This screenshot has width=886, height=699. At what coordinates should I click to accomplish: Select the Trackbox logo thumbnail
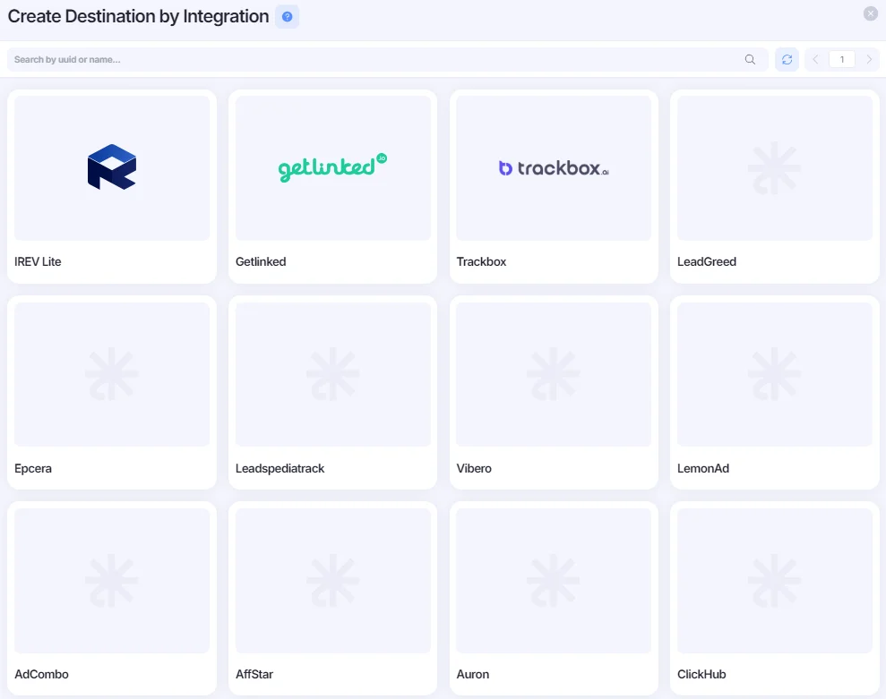click(554, 167)
